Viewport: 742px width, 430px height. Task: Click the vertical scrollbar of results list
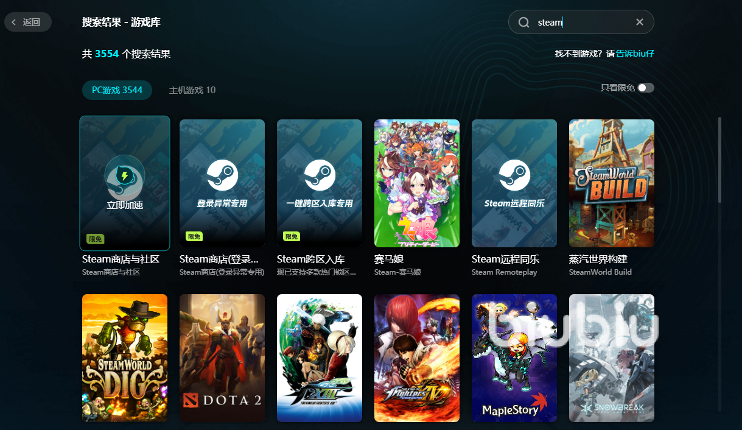coord(720,160)
